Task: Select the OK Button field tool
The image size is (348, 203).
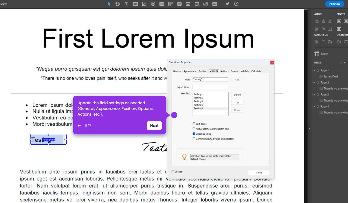Action: click(179, 4)
